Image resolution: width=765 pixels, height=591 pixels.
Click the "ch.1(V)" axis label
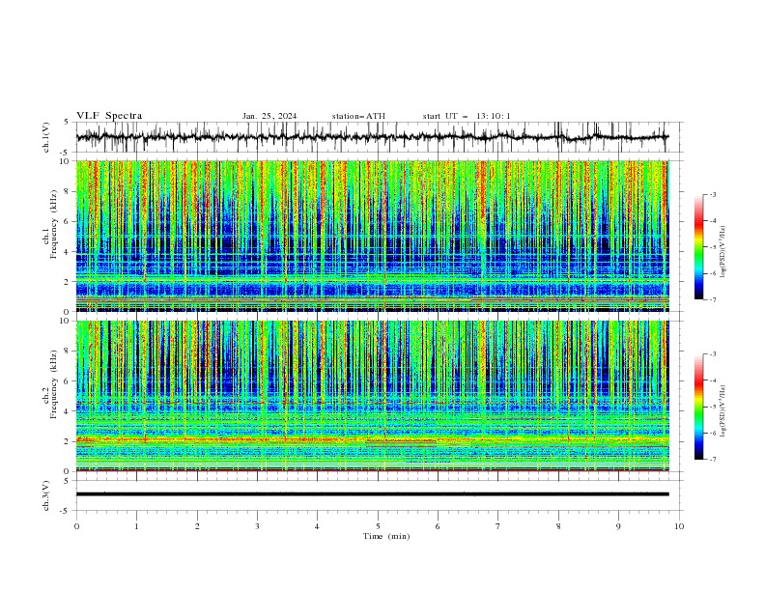[46, 137]
